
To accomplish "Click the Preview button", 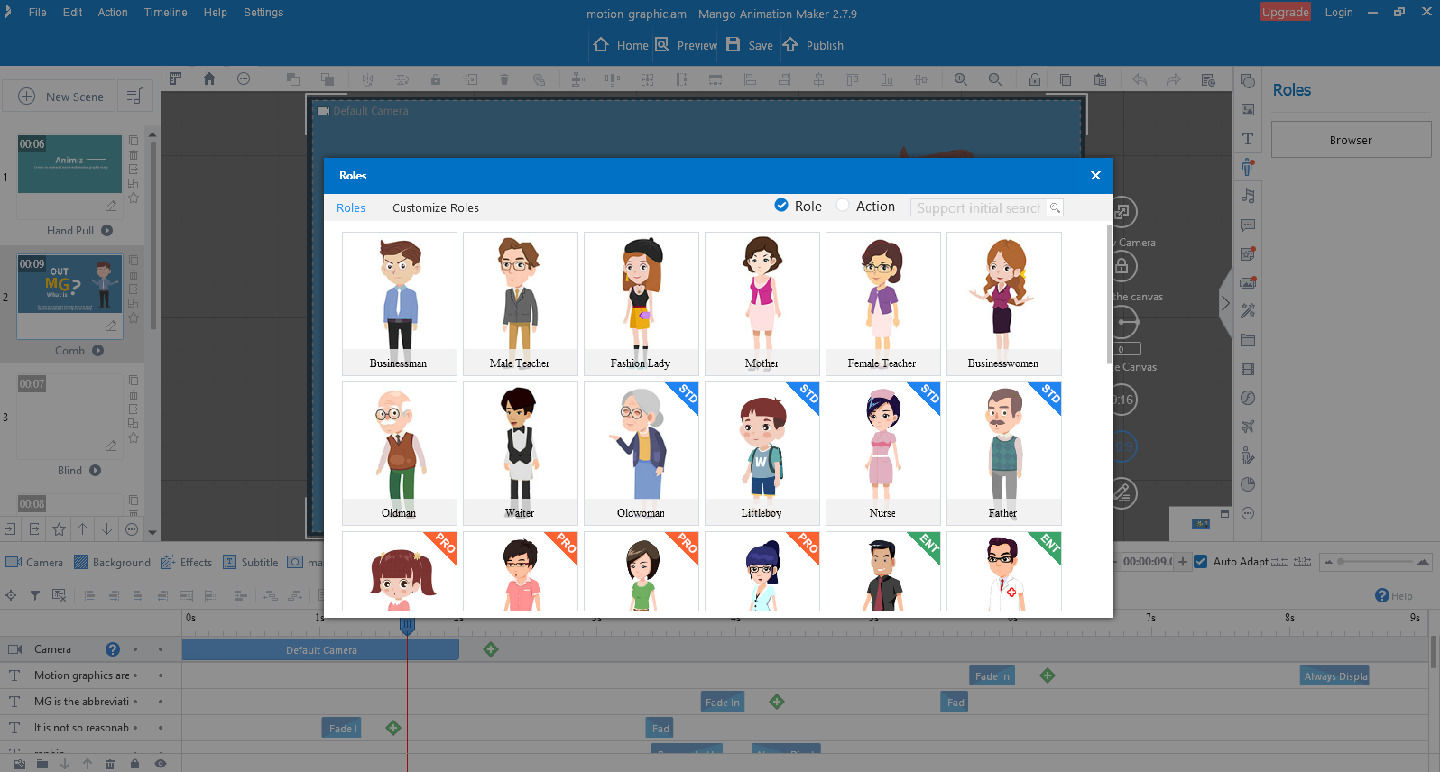I will tap(687, 45).
